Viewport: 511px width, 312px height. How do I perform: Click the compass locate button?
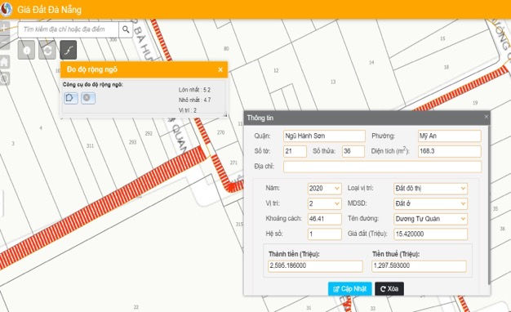[x=4, y=78]
